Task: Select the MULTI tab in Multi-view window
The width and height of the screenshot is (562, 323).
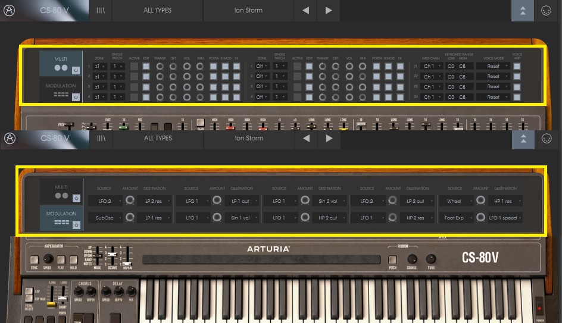Action: pyautogui.click(x=61, y=63)
